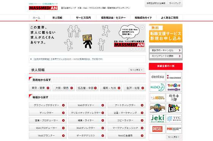Screen dimensions: 213x141
Task: Click the サイトマップ header link
Action: [x=175, y=3]
